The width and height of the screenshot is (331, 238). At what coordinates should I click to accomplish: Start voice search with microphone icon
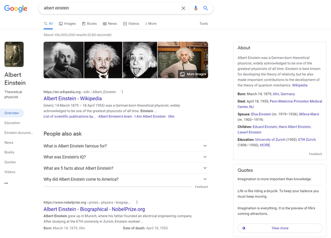click(196, 8)
